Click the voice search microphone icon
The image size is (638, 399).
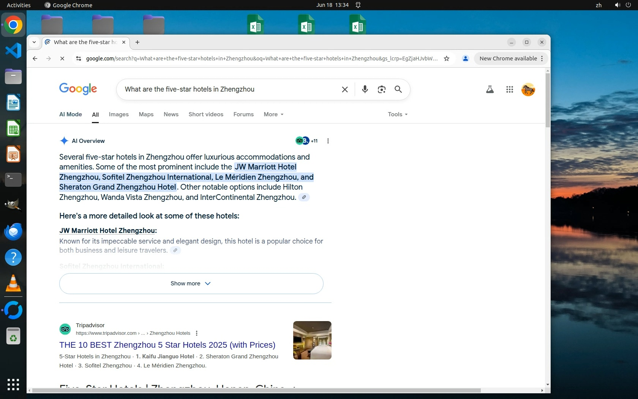coord(365,89)
